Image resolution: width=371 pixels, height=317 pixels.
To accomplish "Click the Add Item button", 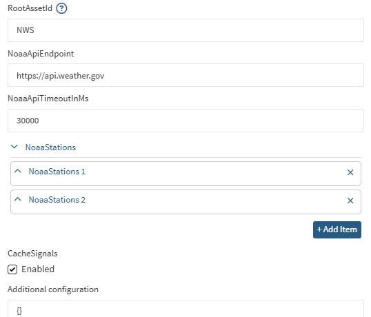I will pyautogui.click(x=337, y=229).
